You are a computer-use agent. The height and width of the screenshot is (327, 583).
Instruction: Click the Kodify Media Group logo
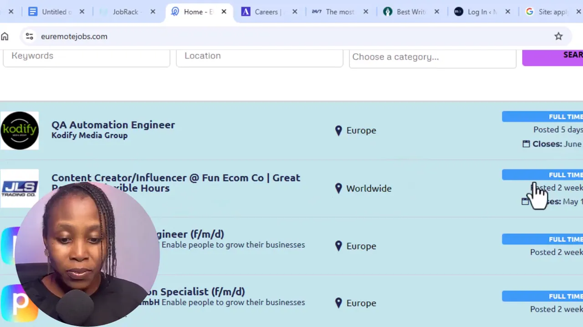(x=20, y=130)
